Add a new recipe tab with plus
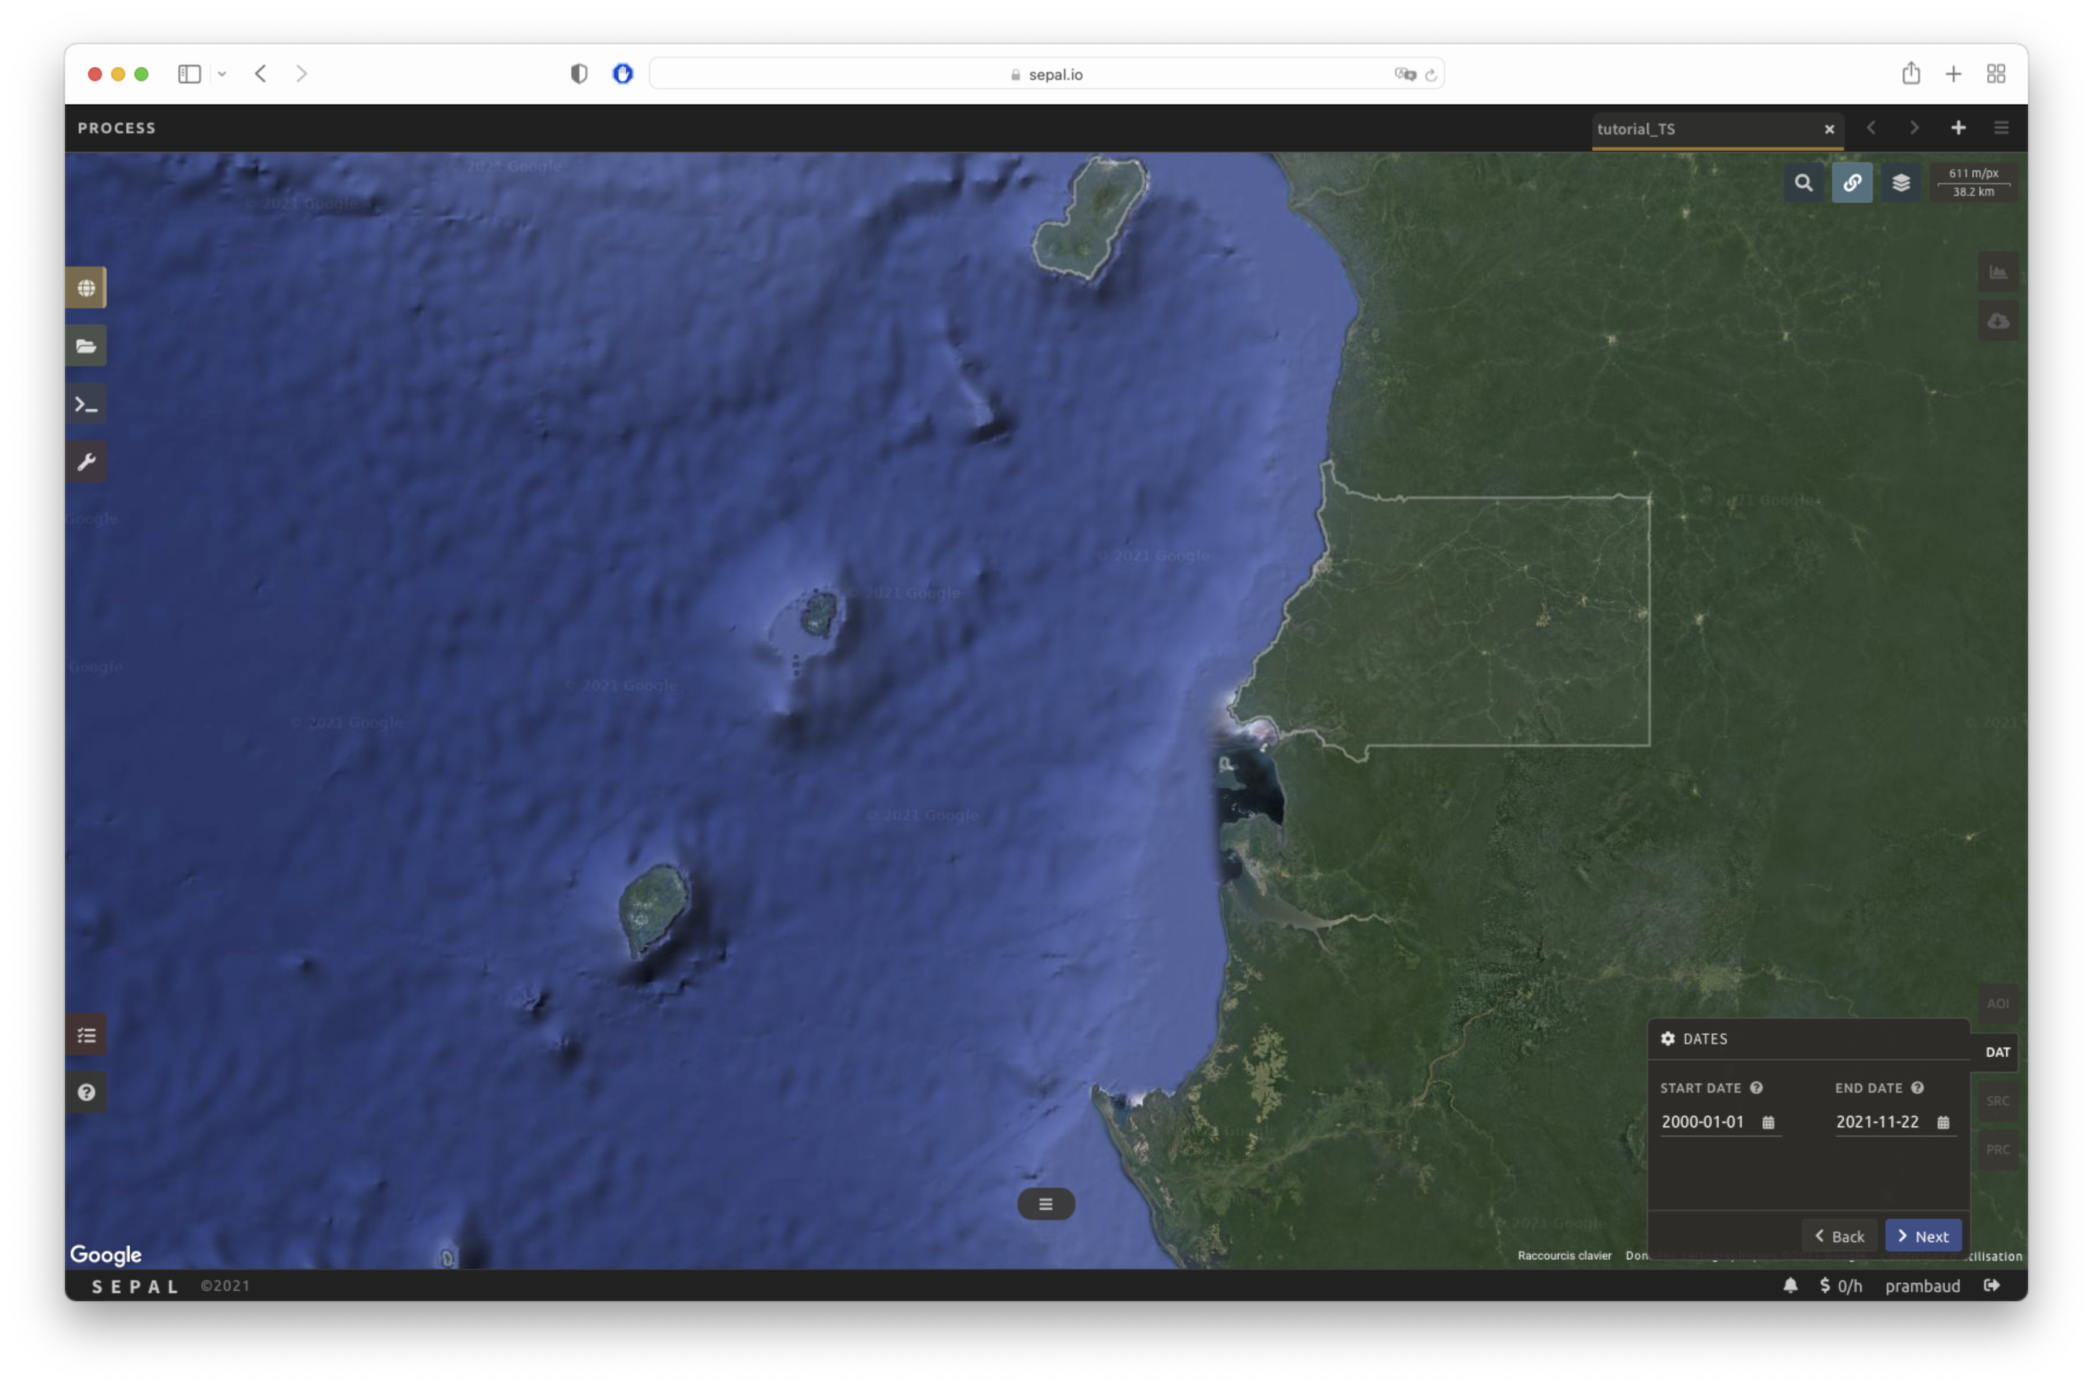This screenshot has height=1387, width=2093. click(x=1957, y=128)
